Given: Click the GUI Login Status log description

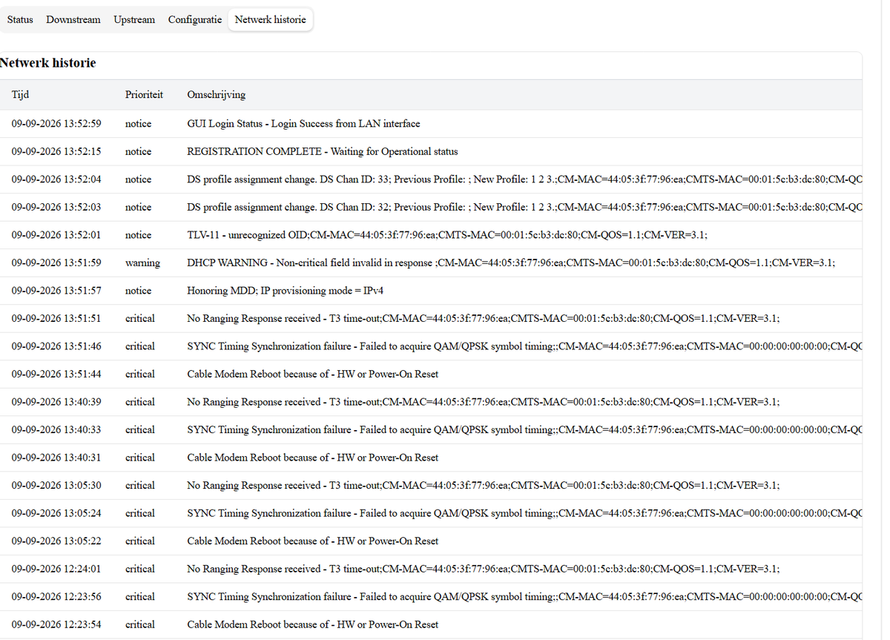Looking at the screenshot, I should [303, 124].
